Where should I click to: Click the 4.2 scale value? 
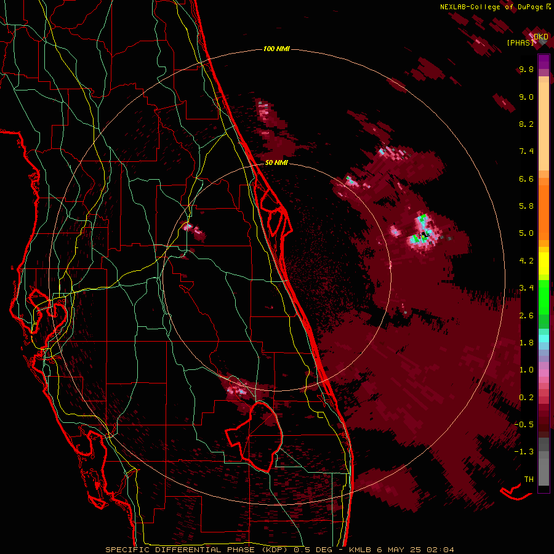click(x=526, y=261)
